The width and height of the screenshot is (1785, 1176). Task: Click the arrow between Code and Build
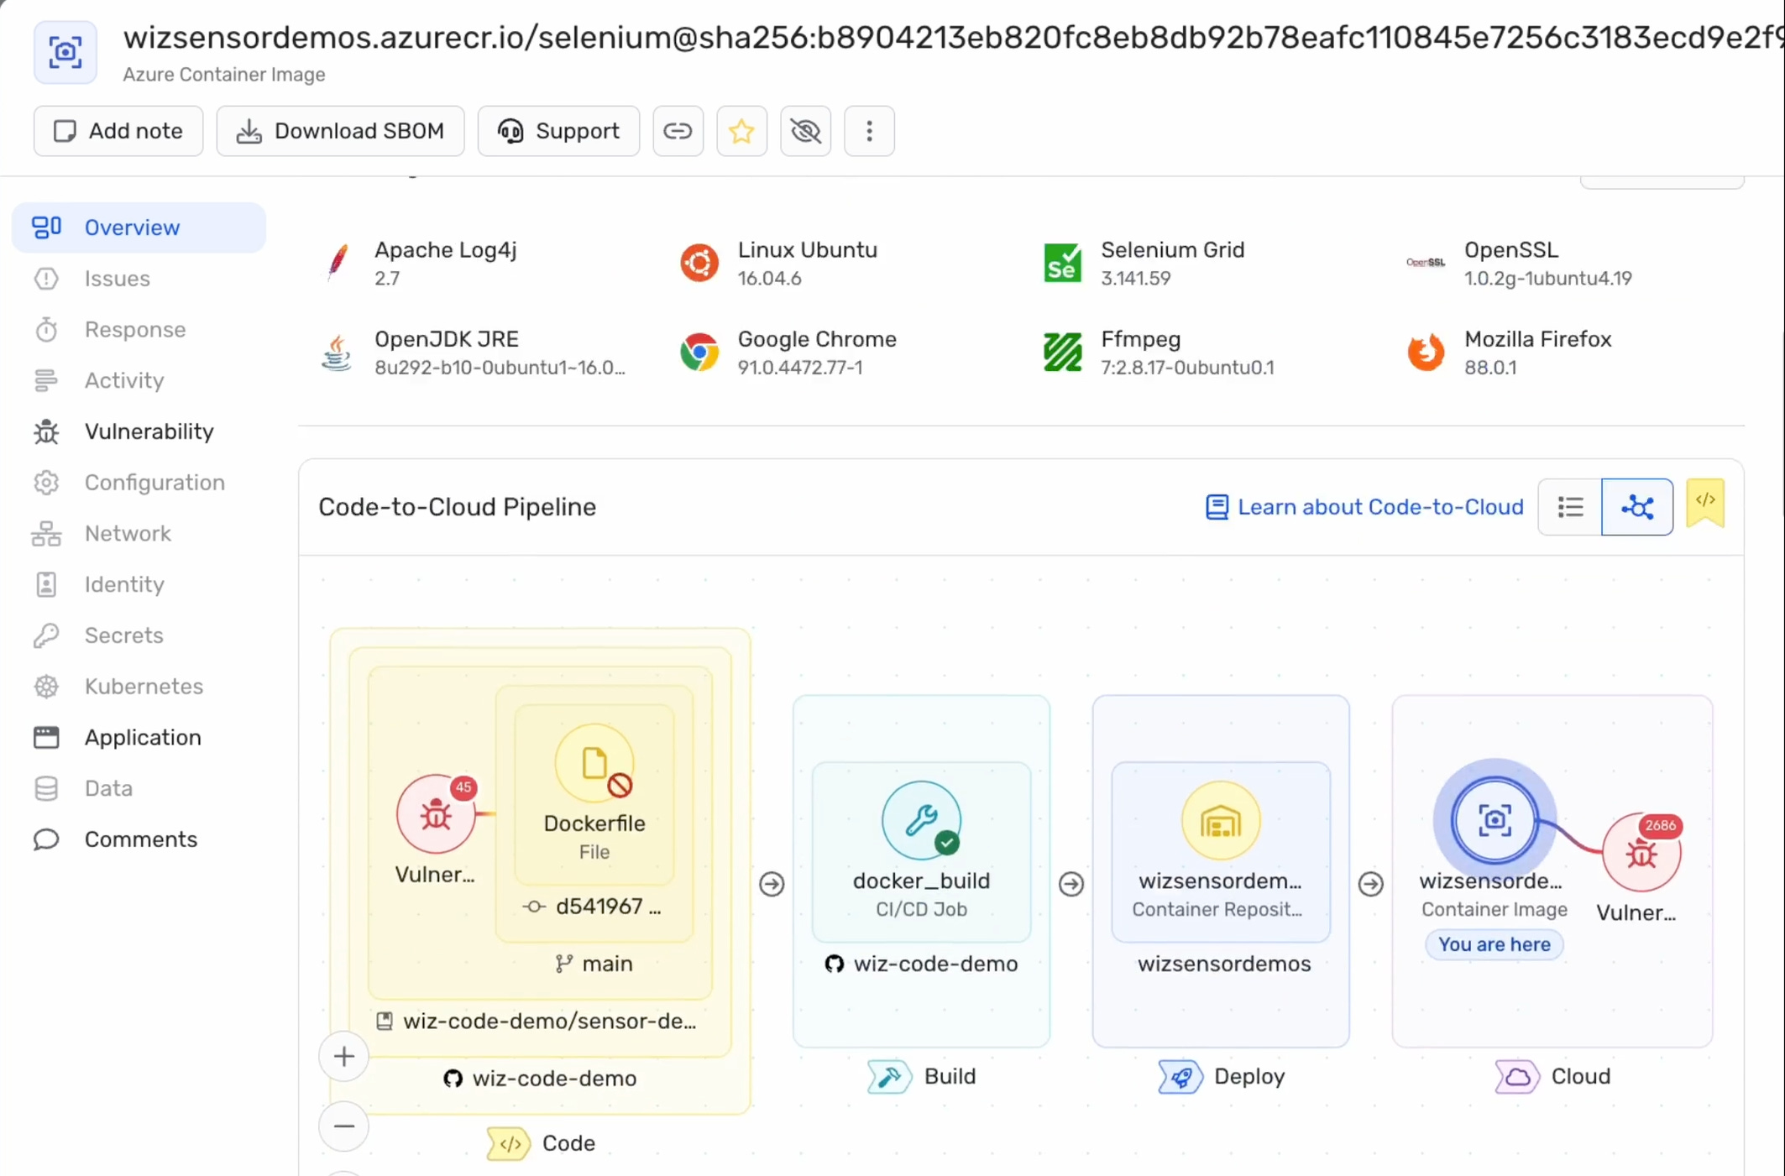point(772,884)
